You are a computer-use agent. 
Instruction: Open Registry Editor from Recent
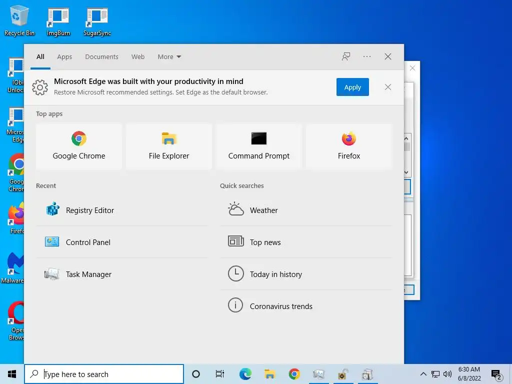[x=122, y=210]
